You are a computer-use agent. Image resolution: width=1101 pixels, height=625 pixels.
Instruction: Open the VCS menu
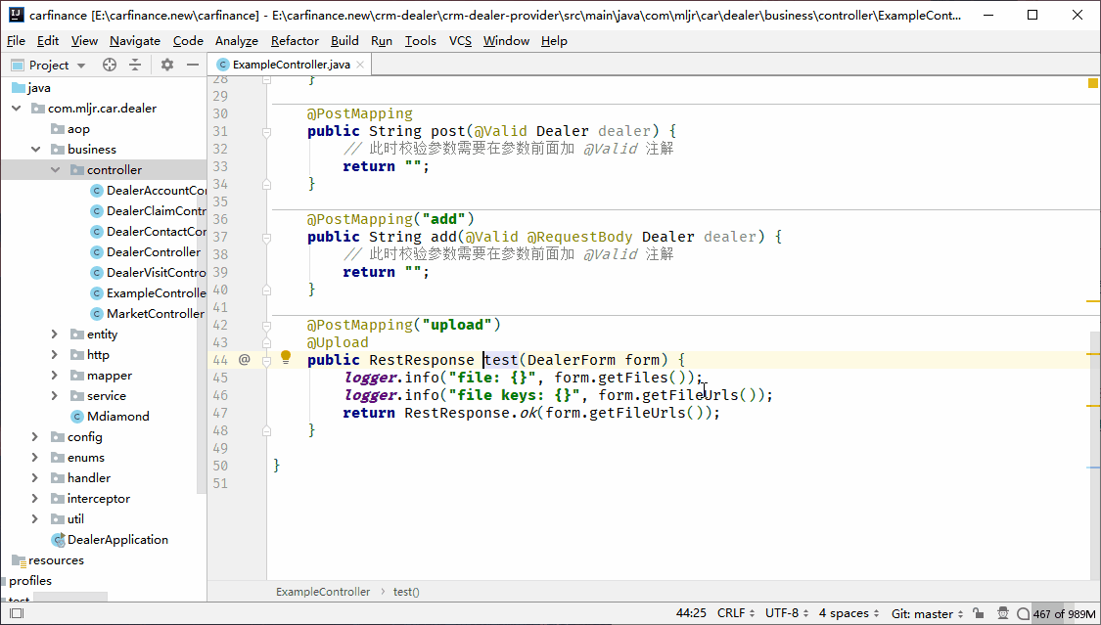tap(460, 40)
